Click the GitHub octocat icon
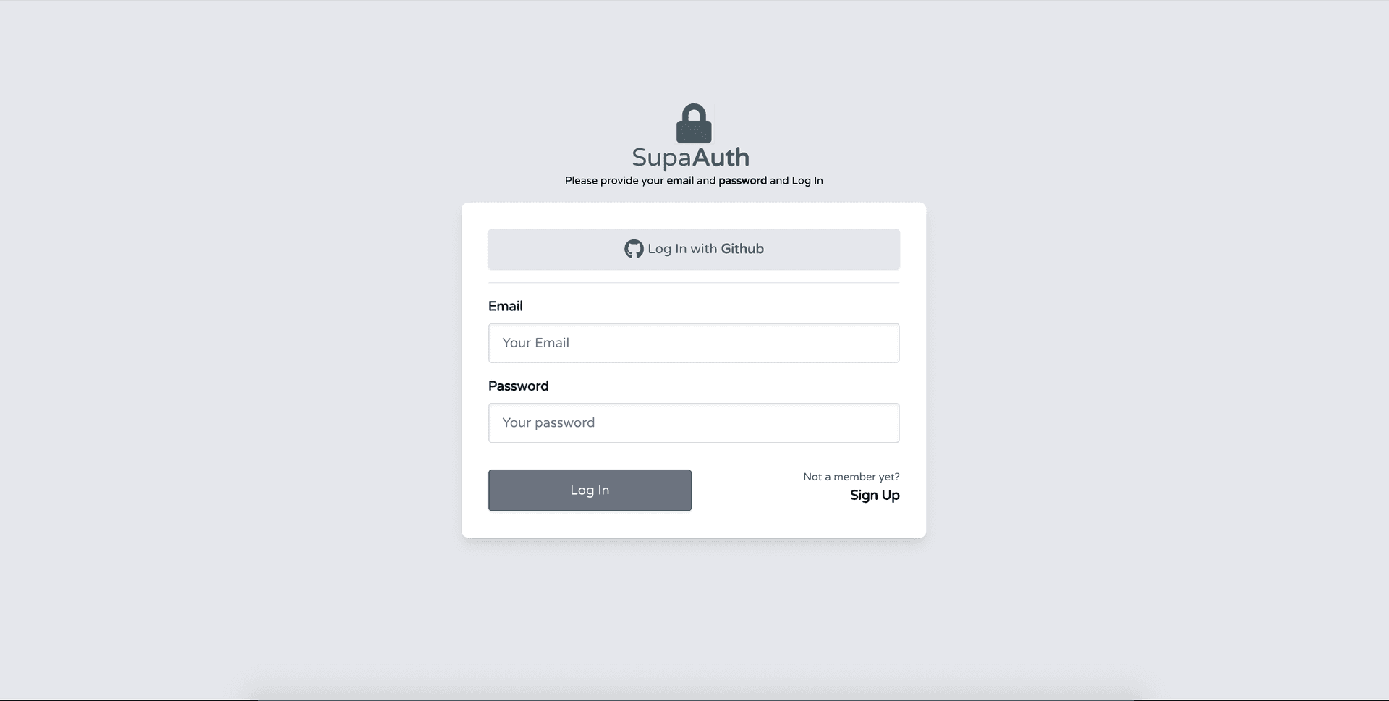Viewport: 1389px width, 701px height. pos(634,249)
